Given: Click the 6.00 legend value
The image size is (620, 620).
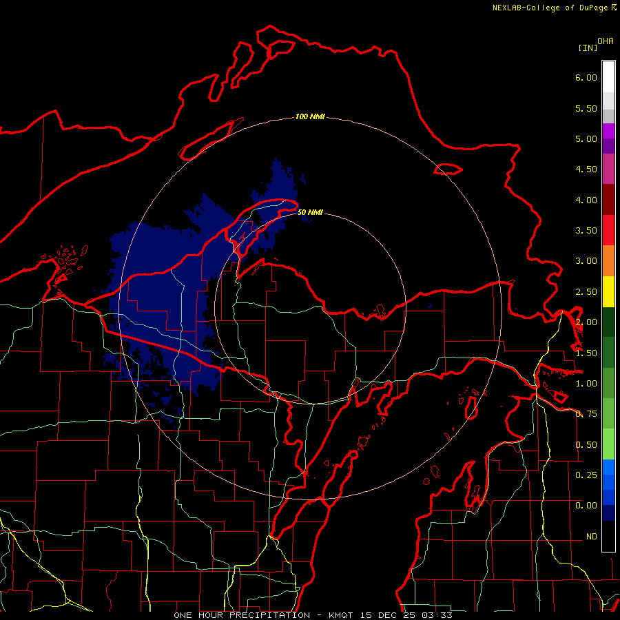Looking at the screenshot, I should click(586, 77).
